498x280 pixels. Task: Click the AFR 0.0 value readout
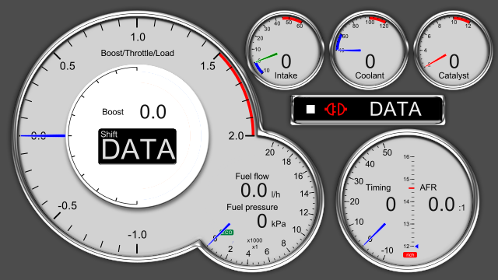click(x=441, y=204)
